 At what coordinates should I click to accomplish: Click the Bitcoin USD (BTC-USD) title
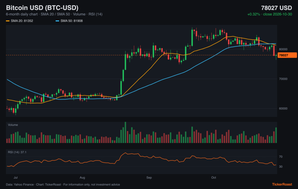point(42,8)
